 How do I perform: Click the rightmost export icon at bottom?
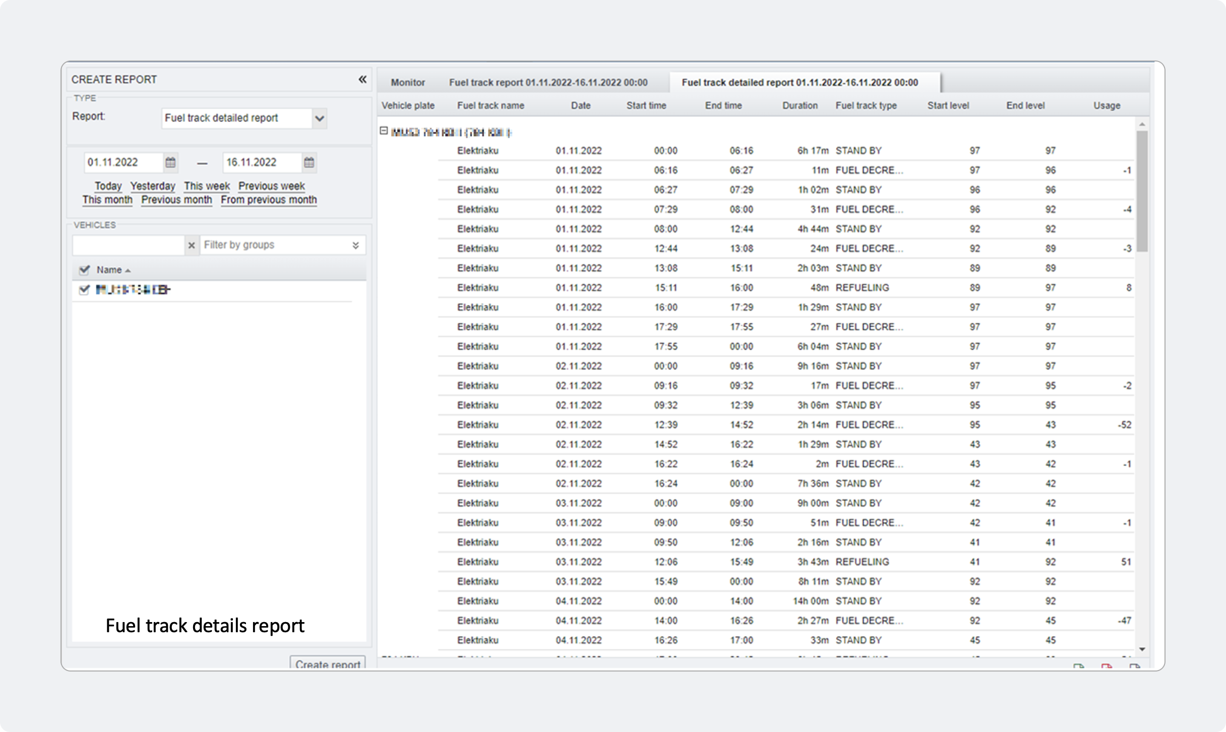point(1135,667)
